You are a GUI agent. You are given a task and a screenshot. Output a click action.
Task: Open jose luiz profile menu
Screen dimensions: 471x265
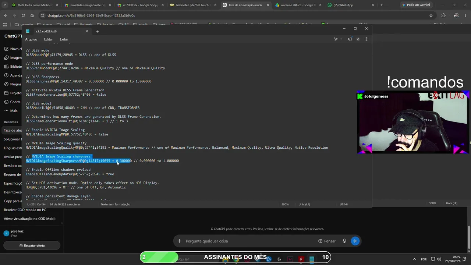(x=31, y=233)
